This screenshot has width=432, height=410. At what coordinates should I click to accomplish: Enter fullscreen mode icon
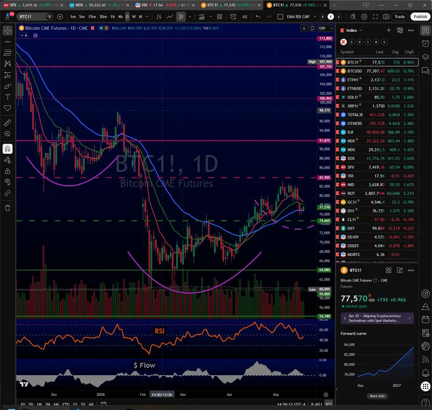click(x=375, y=17)
